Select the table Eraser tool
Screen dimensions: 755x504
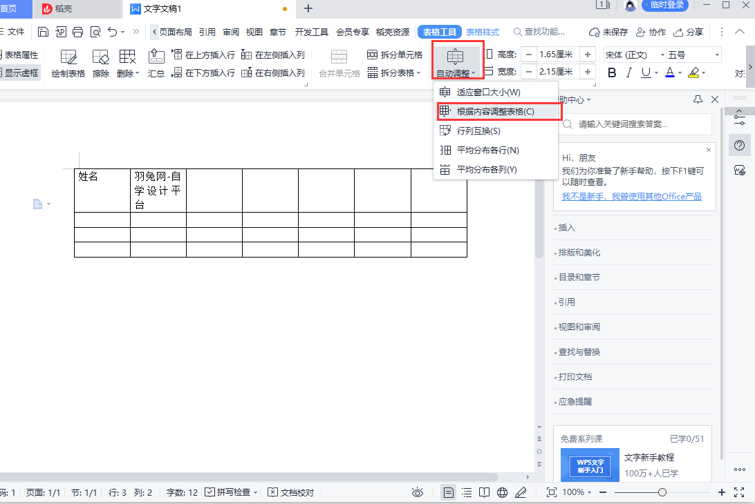101,64
